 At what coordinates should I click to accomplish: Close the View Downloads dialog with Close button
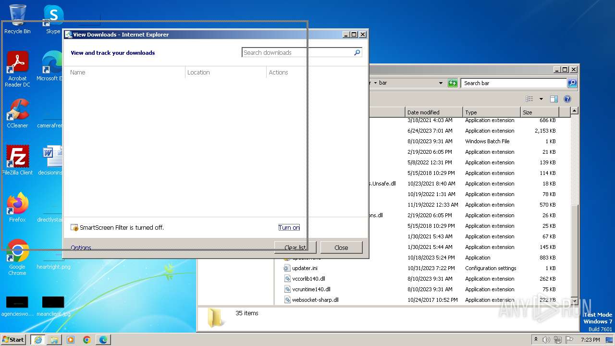[341, 247]
